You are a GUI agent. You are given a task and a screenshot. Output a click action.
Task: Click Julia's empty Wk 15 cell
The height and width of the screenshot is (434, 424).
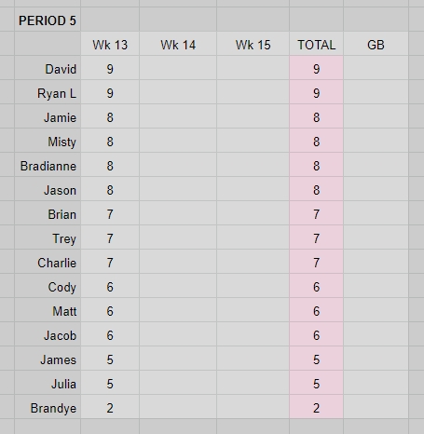(253, 383)
